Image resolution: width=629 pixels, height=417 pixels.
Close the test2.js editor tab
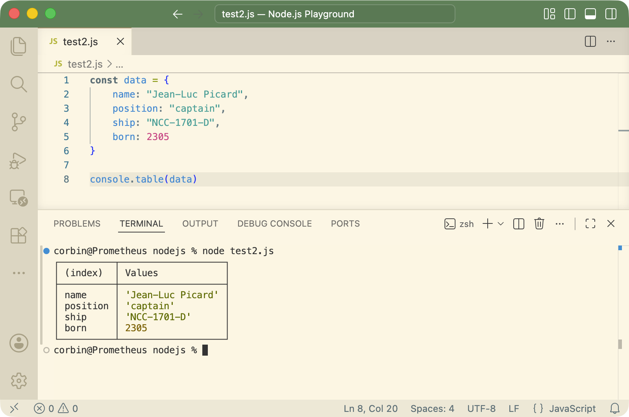click(x=120, y=41)
